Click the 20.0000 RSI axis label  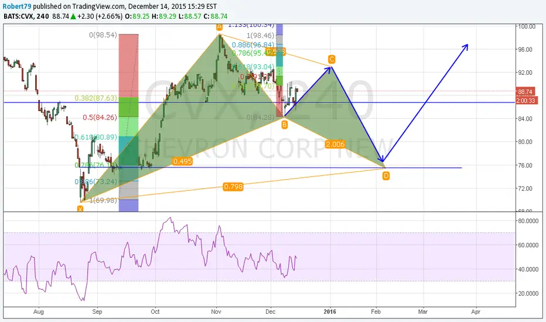coord(528,293)
